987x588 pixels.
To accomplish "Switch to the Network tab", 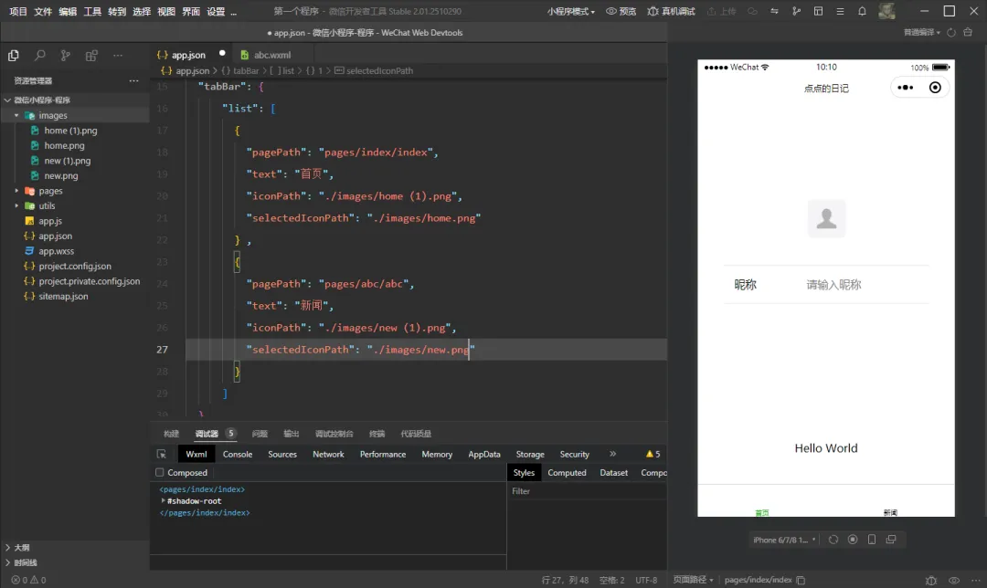I will pos(328,454).
